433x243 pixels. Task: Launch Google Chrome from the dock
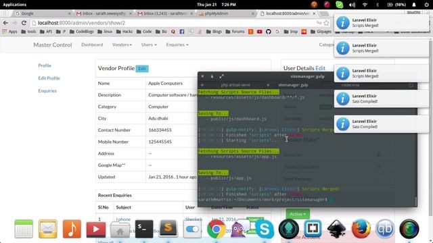[x=216, y=229]
